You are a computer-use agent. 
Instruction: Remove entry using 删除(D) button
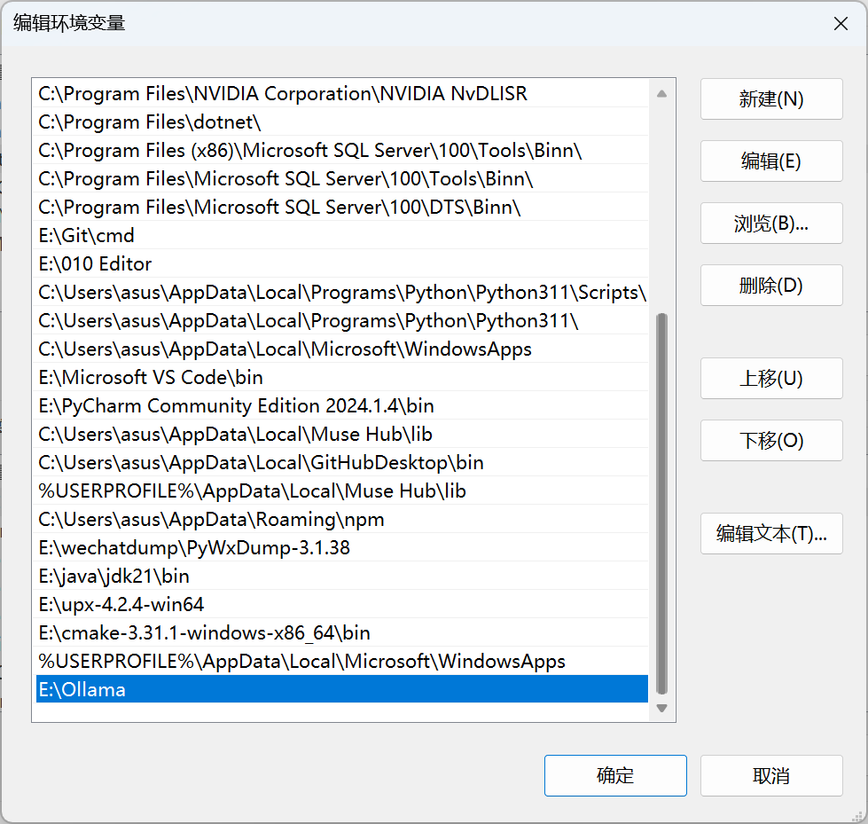pyautogui.click(x=771, y=286)
